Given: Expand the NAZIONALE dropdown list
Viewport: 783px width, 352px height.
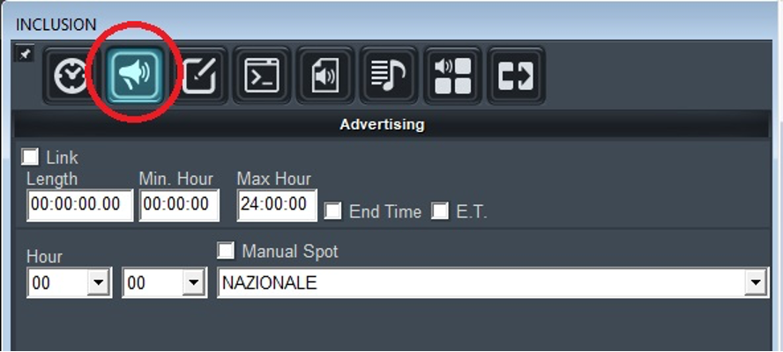Looking at the screenshot, I should [754, 283].
